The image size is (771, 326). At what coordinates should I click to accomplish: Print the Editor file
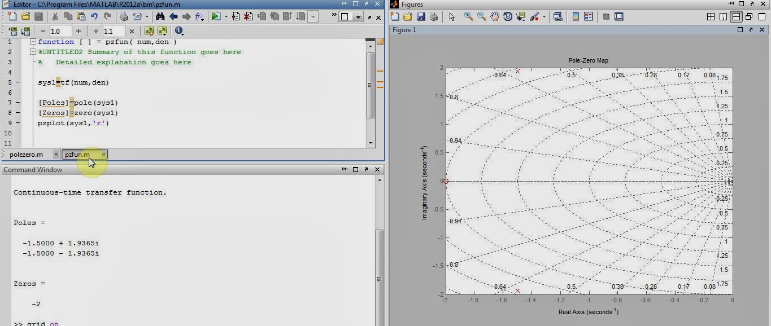coord(124,16)
